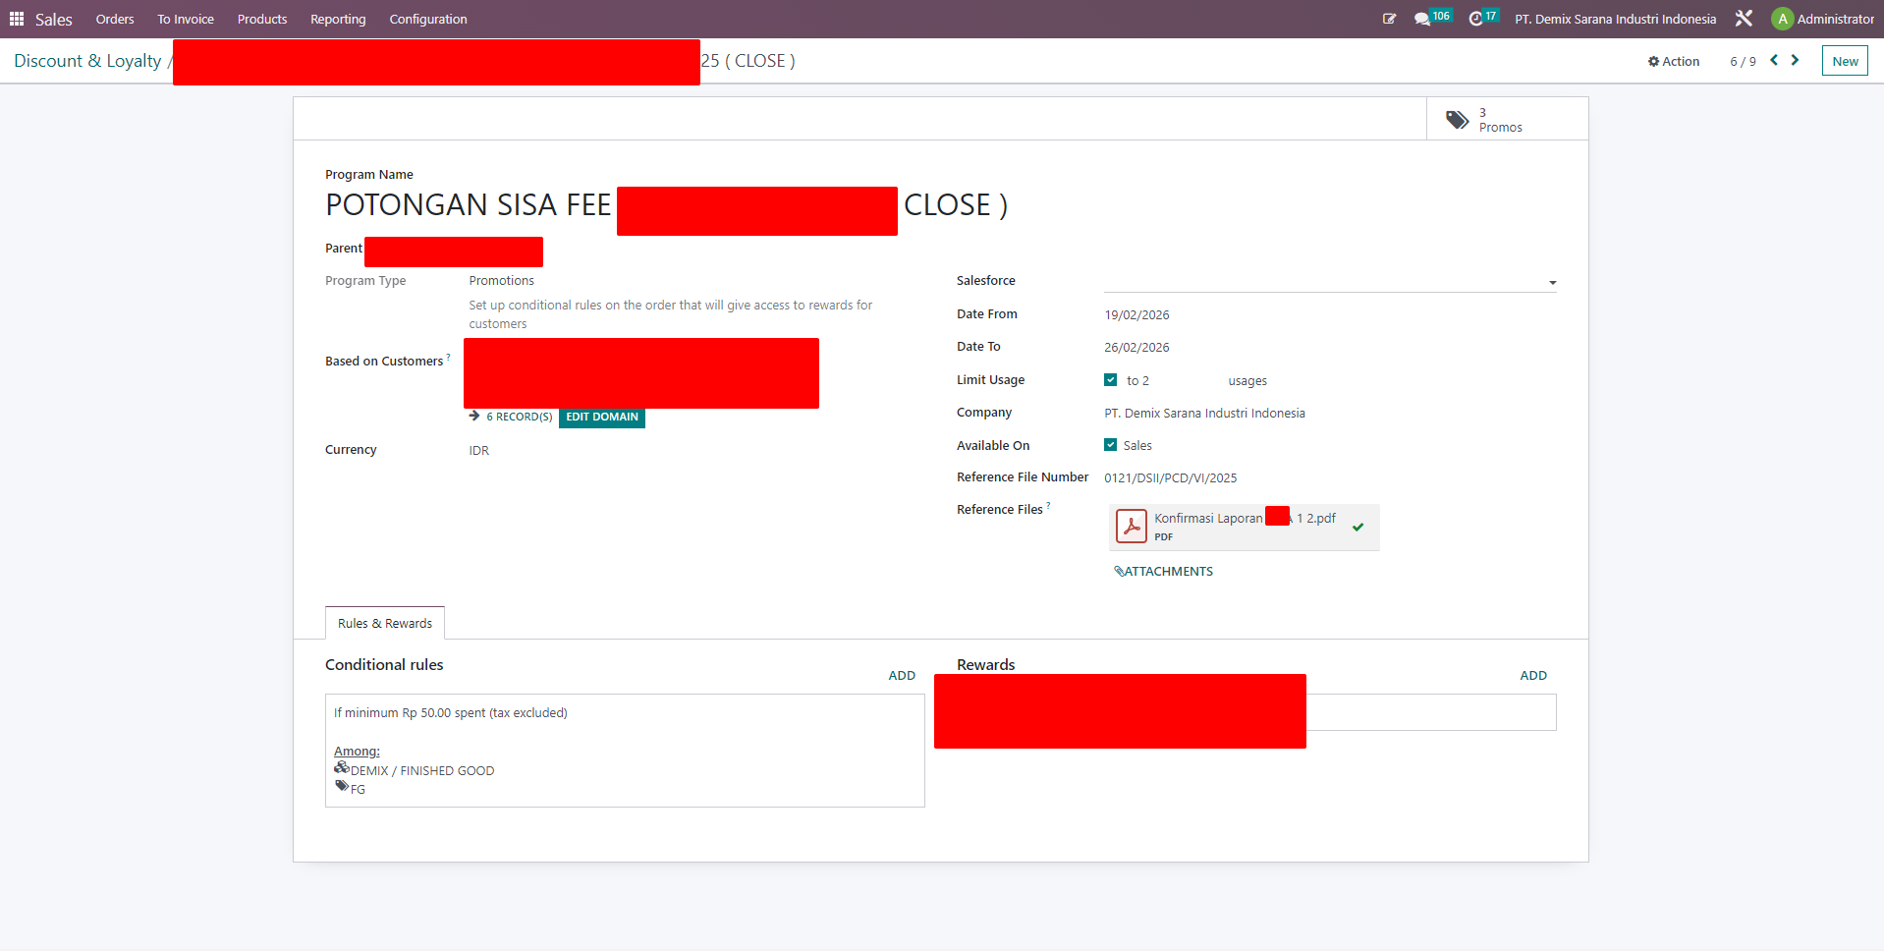Open the 3 Promos stat button
This screenshot has width=1884, height=951.
tap(1507, 119)
